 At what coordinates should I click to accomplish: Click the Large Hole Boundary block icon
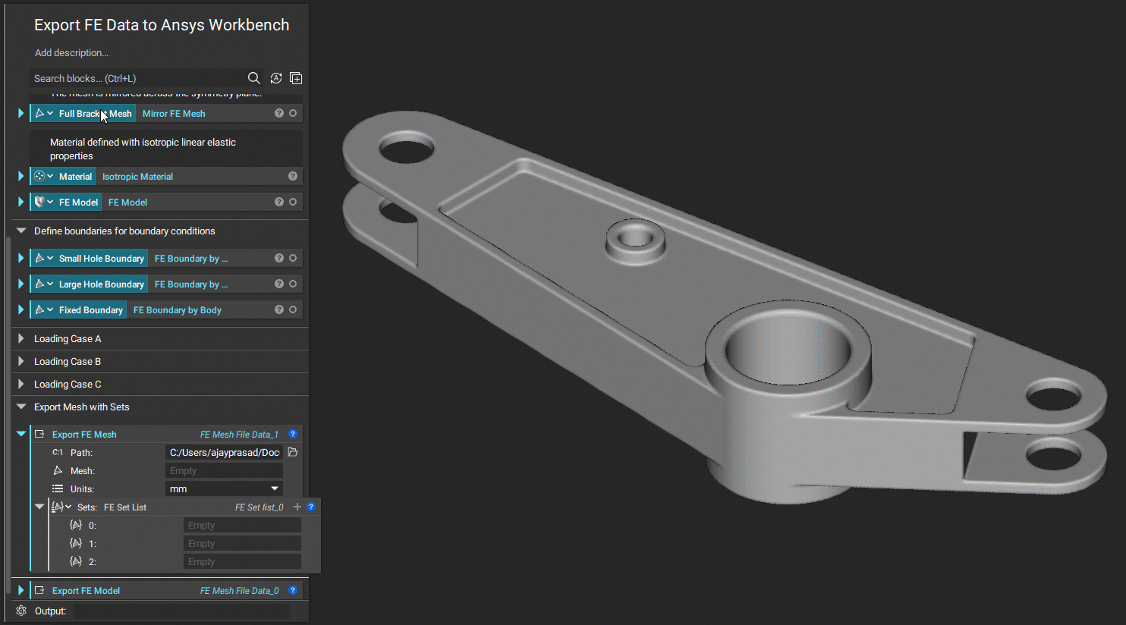click(x=39, y=284)
